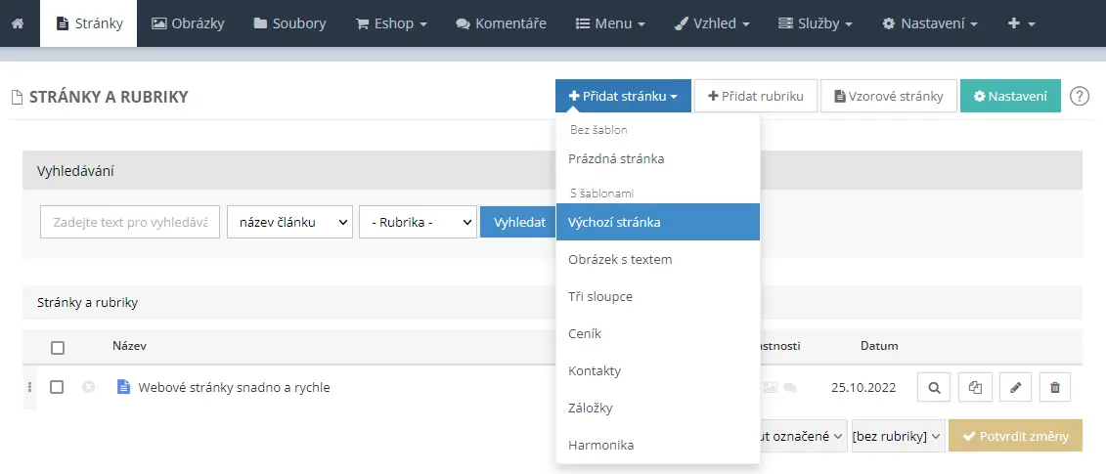
Task: Click the gray circle status icon beside the page
Action: pyautogui.click(x=89, y=387)
